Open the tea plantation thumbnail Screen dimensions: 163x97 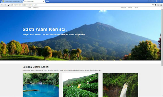tap(80, 85)
